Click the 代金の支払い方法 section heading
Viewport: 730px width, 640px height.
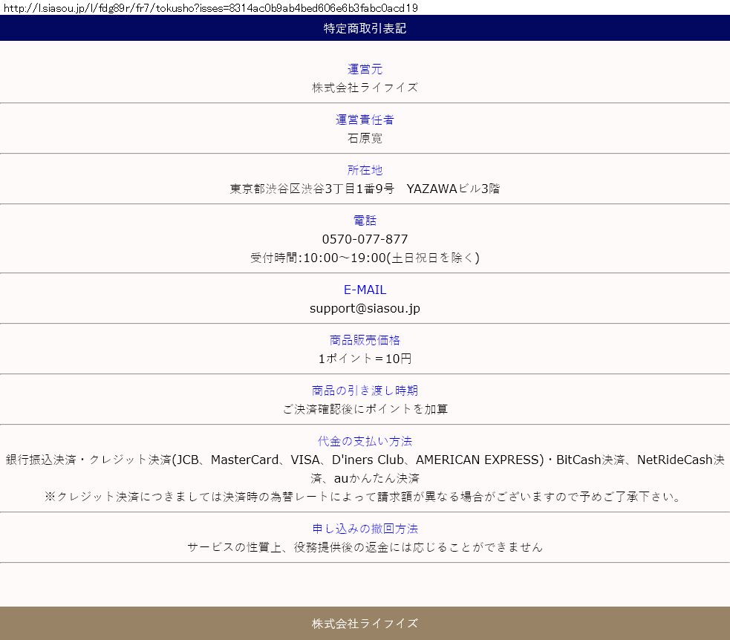pos(365,441)
